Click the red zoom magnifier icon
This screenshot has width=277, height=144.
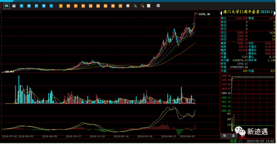(x=142, y=6)
